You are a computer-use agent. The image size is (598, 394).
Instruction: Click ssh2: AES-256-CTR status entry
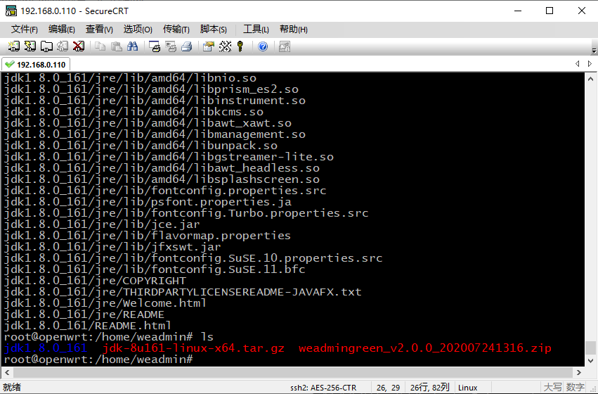(x=323, y=388)
